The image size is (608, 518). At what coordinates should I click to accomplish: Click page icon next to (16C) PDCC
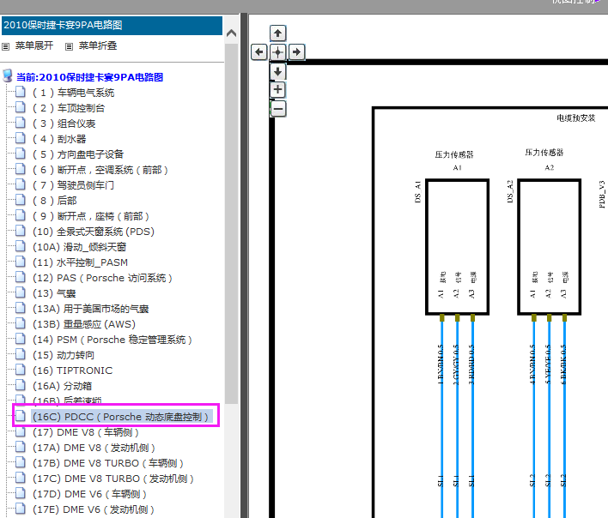click(21, 416)
